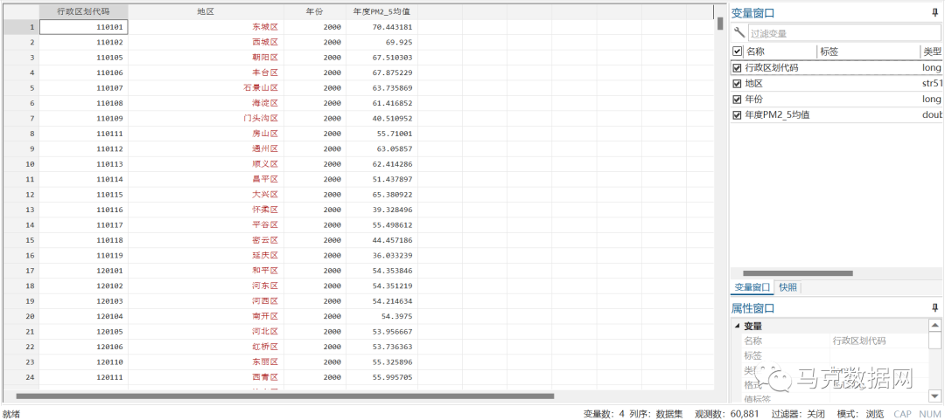
Task: Click the 标签 property row in 属性窗口
Action: click(x=835, y=355)
